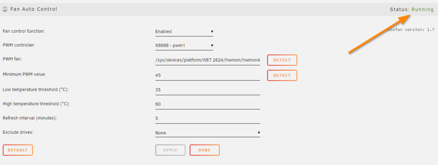This screenshot has width=438, height=165.
Task: Click the DONE button
Action: [205, 150]
